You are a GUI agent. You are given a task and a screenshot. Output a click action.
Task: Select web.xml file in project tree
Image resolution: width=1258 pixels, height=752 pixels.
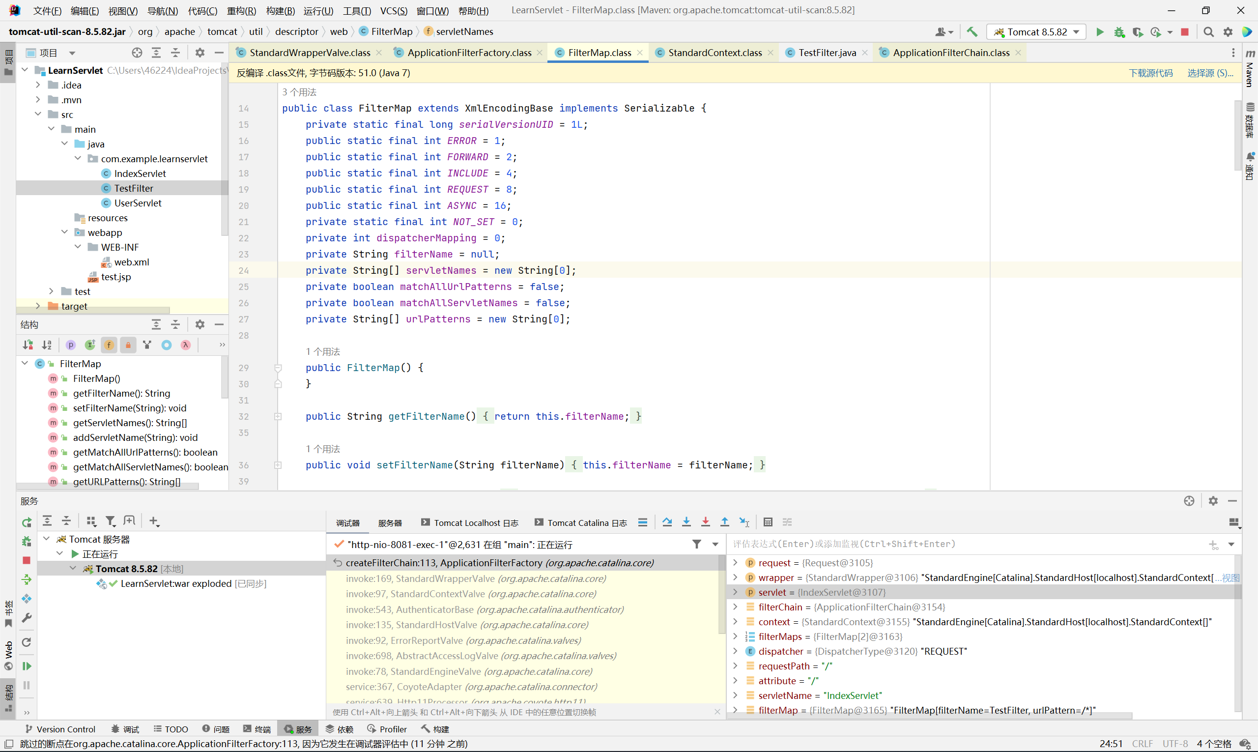[x=131, y=262]
